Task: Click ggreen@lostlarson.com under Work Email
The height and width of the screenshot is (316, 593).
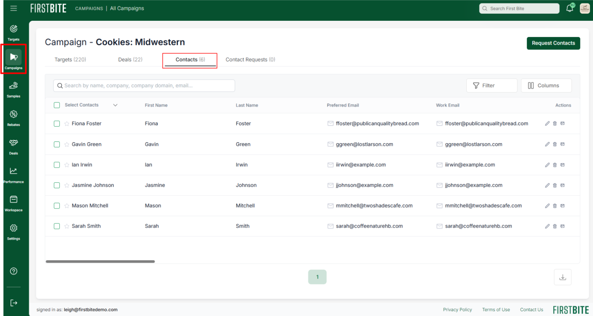Action: 474,144
